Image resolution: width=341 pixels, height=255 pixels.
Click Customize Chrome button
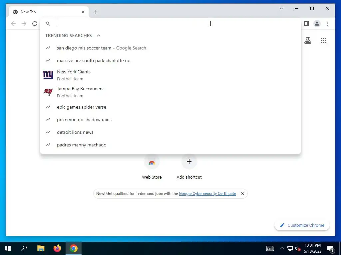[302, 225]
